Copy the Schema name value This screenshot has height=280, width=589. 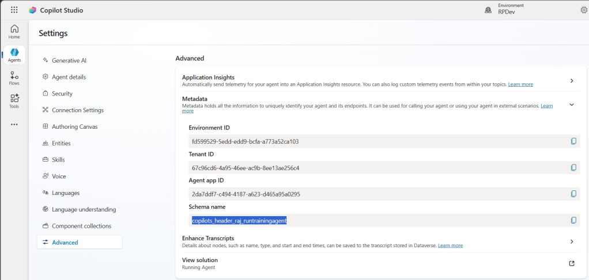coord(573,220)
